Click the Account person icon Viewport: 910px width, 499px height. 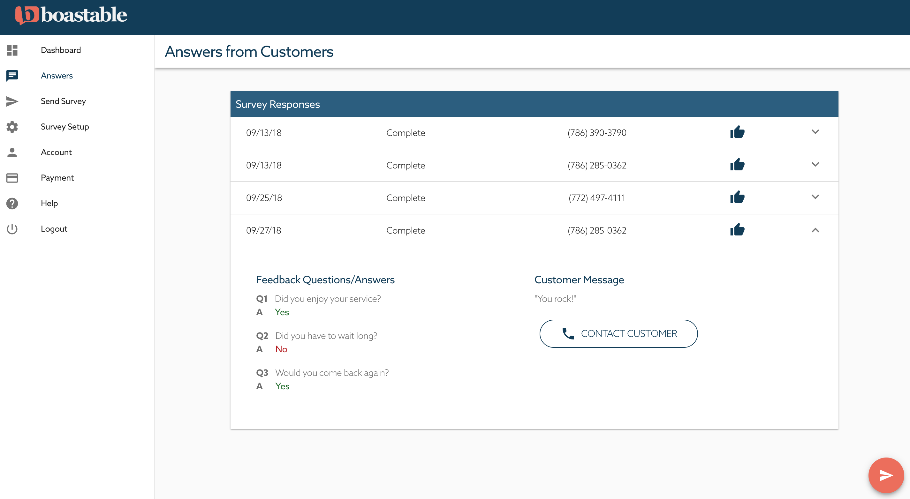pyautogui.click(x=12, y=153)
